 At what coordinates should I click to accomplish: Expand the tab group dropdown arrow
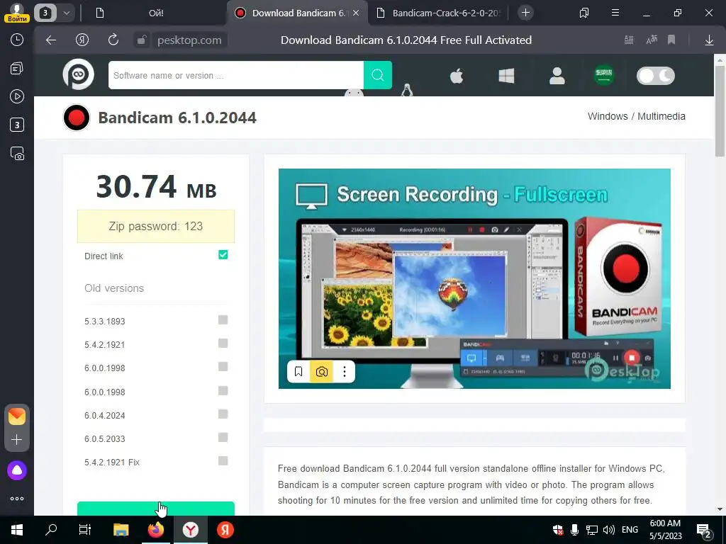pos(67,13)
